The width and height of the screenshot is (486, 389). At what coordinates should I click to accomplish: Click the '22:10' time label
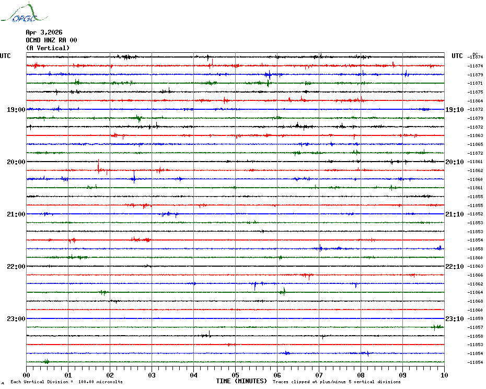coord(455,267)
